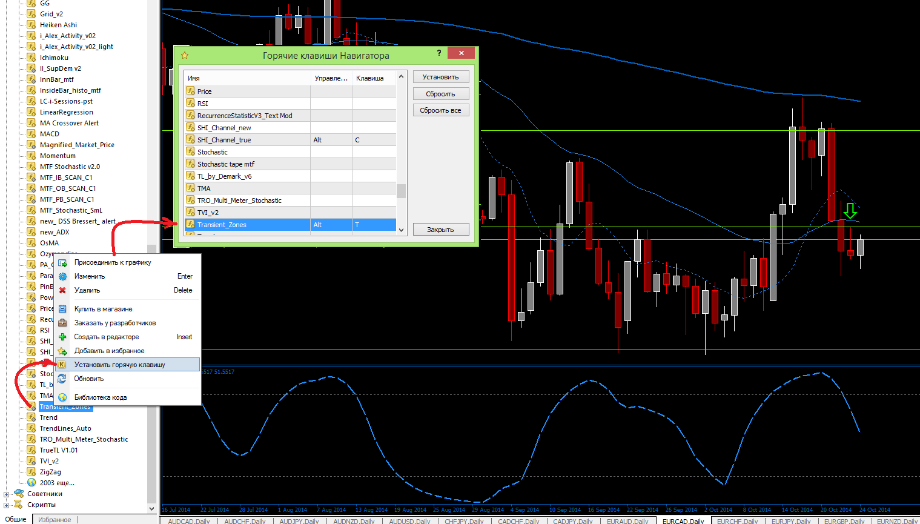Select 'TRO_Multi_Meter_Stochastic' in Navigator tree

point(84,439)
